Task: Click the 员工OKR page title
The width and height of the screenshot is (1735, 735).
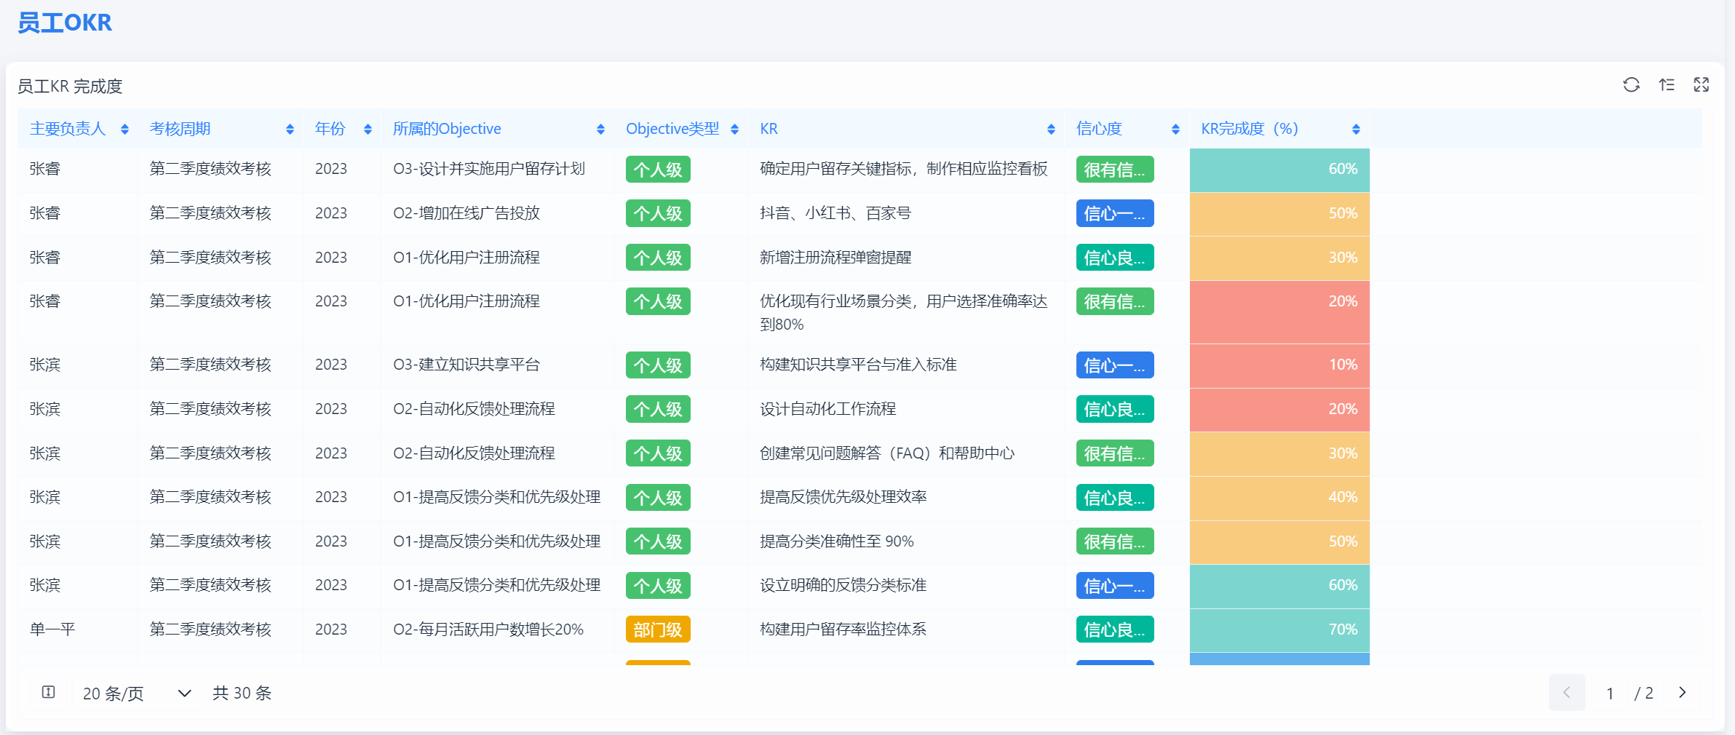Action: [65, 23]
